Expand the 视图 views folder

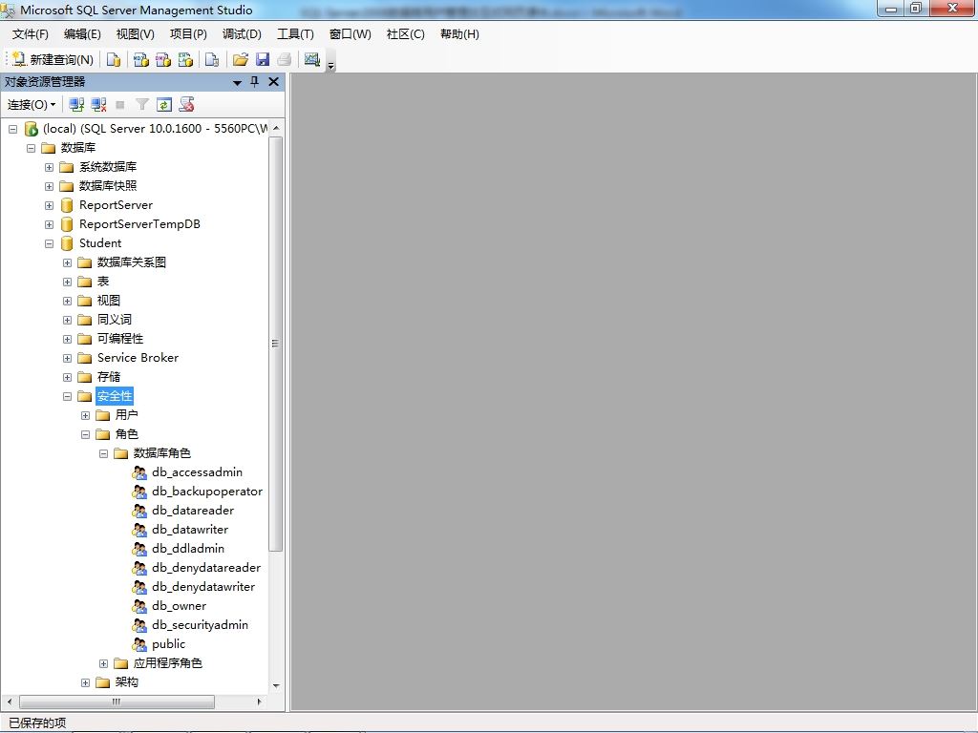[68, 301]
